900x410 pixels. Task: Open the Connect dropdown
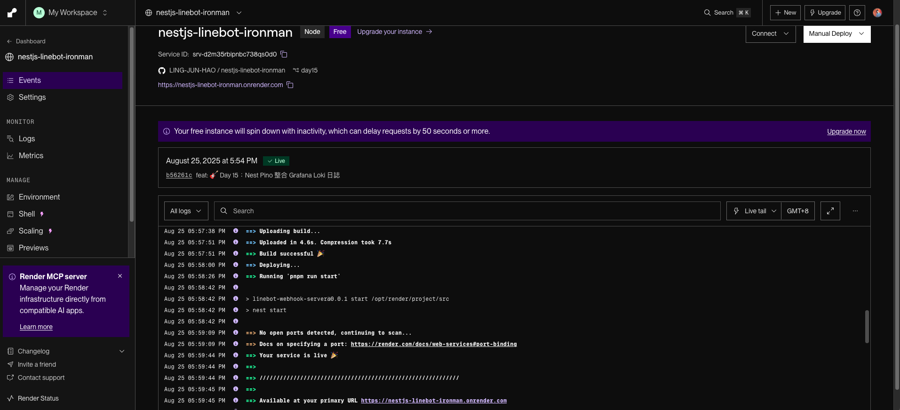[771, 33]
